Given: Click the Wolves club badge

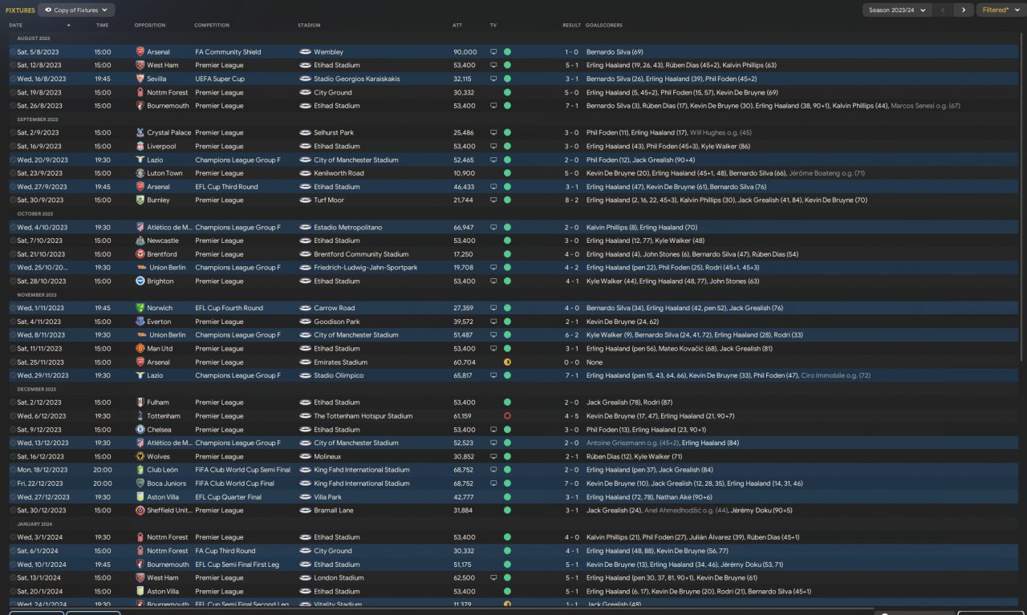Looking at the screenshot, I should tap(141, 456).
